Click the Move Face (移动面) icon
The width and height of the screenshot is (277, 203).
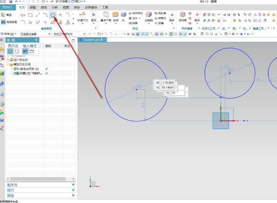(183, 15)
